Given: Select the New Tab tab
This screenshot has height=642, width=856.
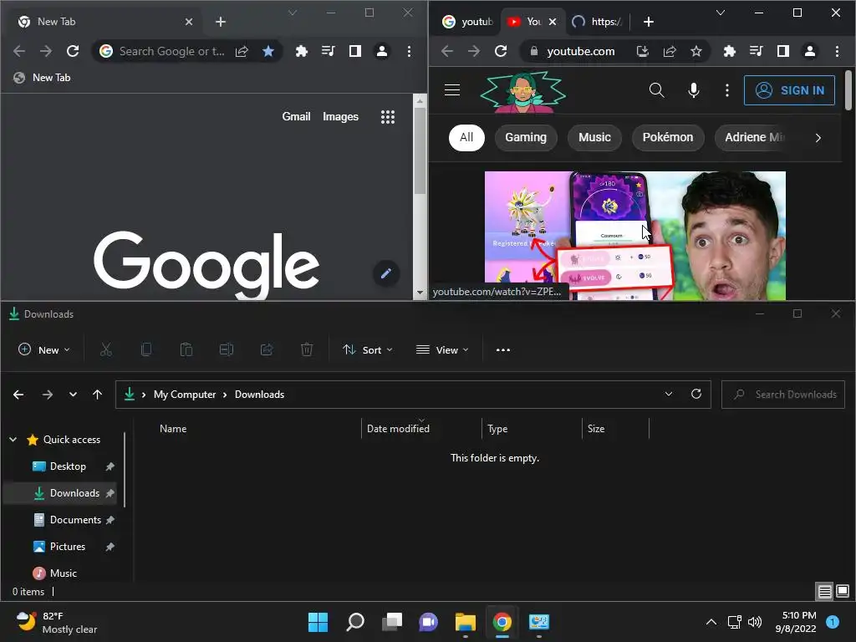Looking at the screenshot, I should tap(105, 21).
